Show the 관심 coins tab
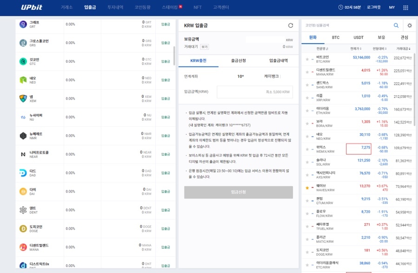Image resolution: width=418 pixels, height=273 pixels. [x=405, y=38]
